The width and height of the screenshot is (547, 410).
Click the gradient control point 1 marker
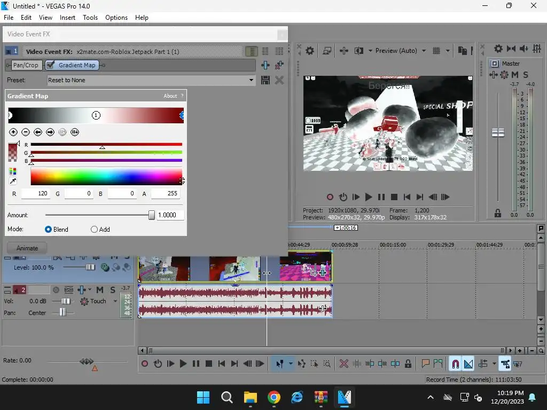point(96,115)
